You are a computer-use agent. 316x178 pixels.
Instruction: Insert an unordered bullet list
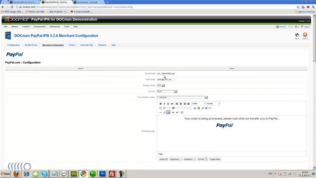pos(160,108)
